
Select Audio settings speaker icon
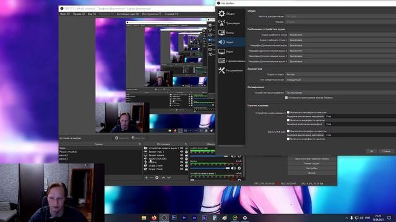[222, 42]
